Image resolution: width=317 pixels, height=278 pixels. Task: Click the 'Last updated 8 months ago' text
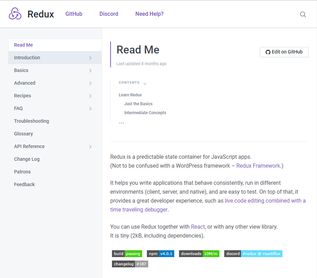pos(141,63)
